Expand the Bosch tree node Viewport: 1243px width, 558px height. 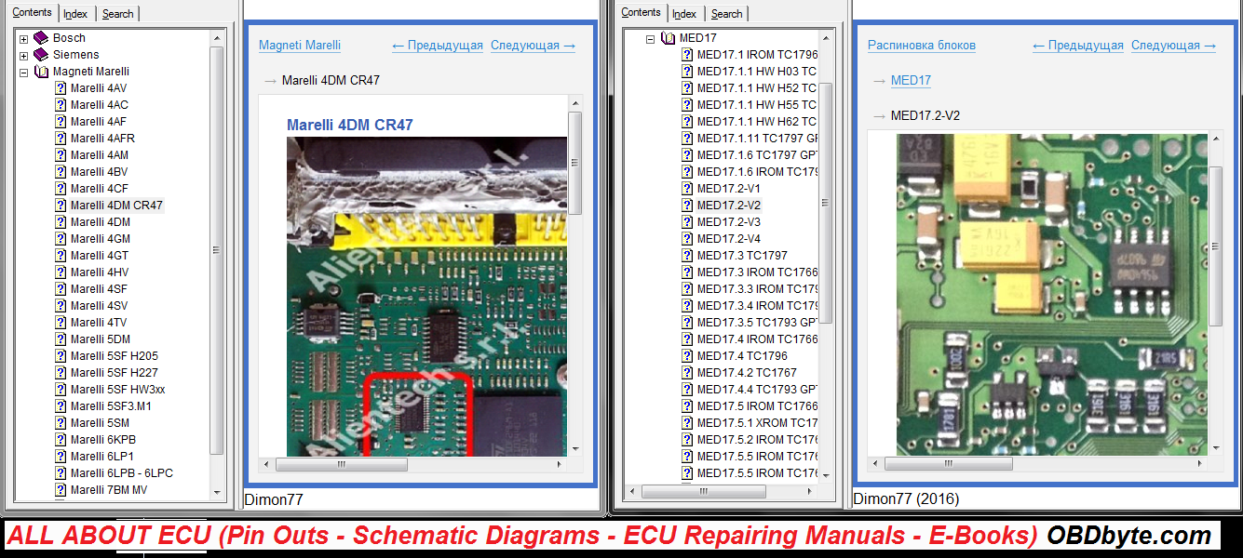click(x=23, y=39)
